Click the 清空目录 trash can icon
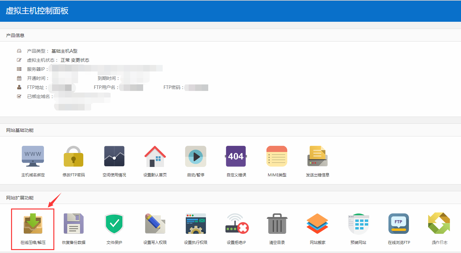Screen dimensions: 461x253 coord(277,224)
